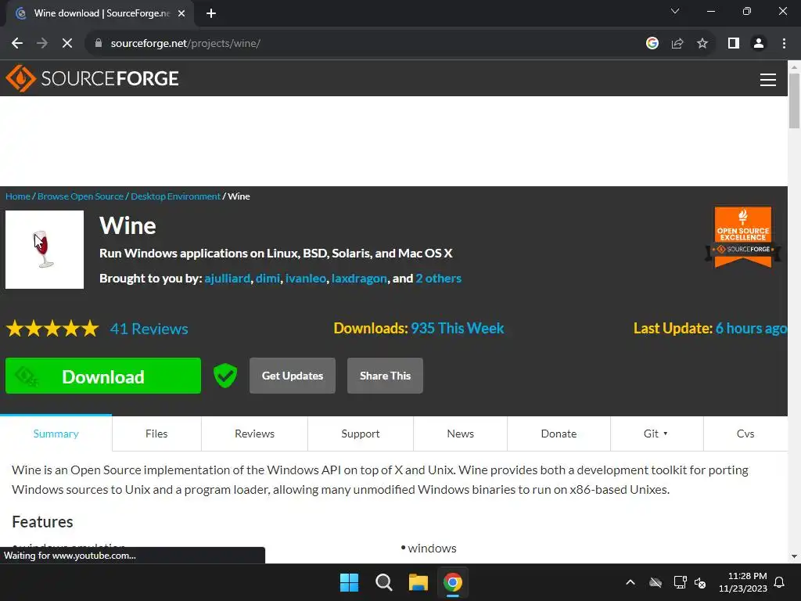The width and height of the screenshot is (801, 601).
Task: Click the SourceForge logo
Action: point(92,78)
